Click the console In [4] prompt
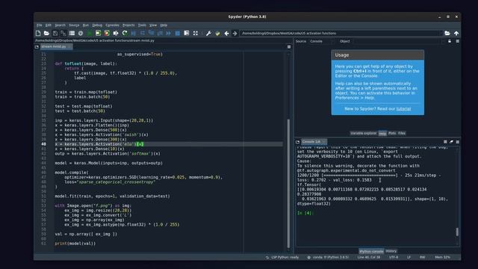The image size is (478, 269). click(x=305, y=213)
